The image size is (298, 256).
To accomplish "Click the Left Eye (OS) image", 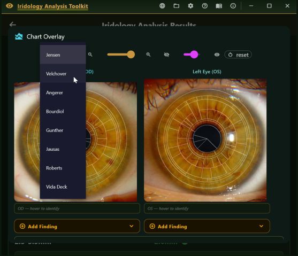I will [x=205, y=140].
